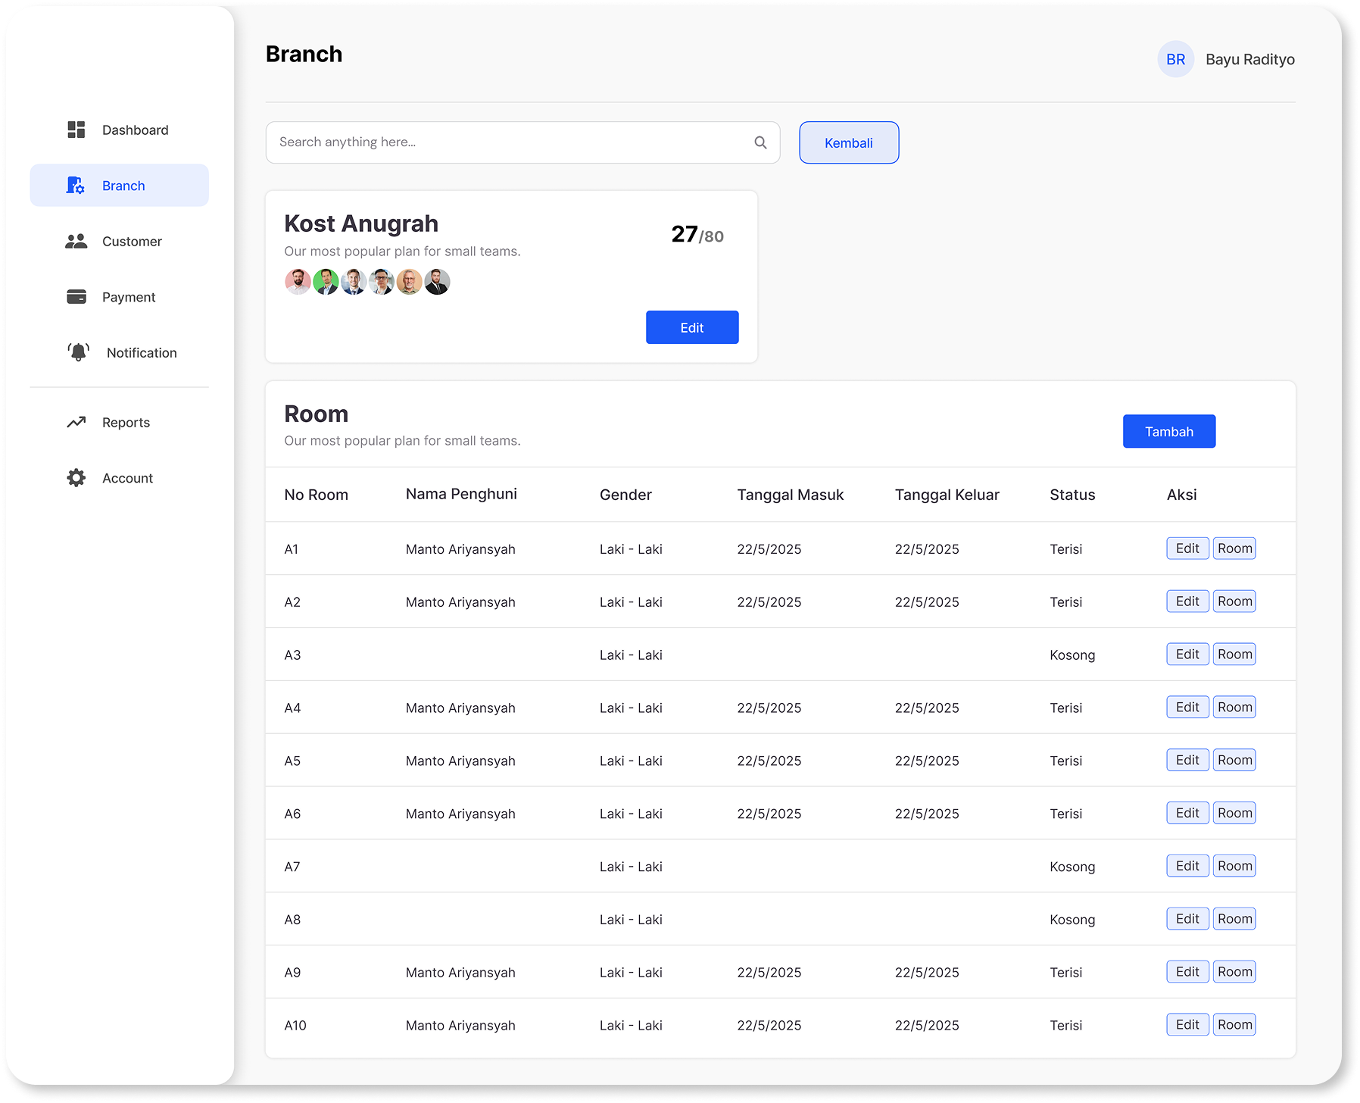
Task: Open Room details for row A7
Action: click(1234, 865)
